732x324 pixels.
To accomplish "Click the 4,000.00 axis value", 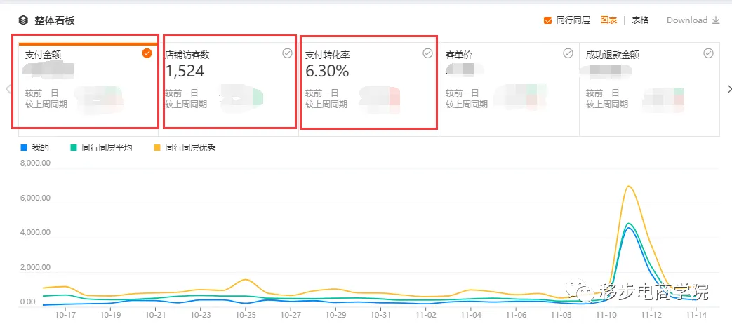I will click(36, 233).
